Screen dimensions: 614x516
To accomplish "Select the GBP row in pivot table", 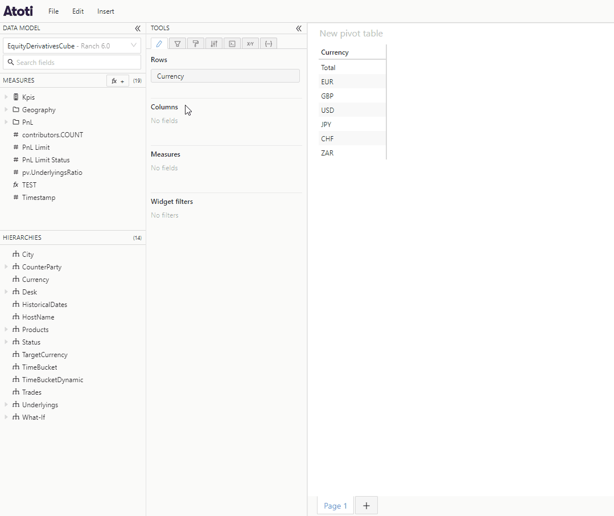I will pyautogui.click(x=352, y=96).
